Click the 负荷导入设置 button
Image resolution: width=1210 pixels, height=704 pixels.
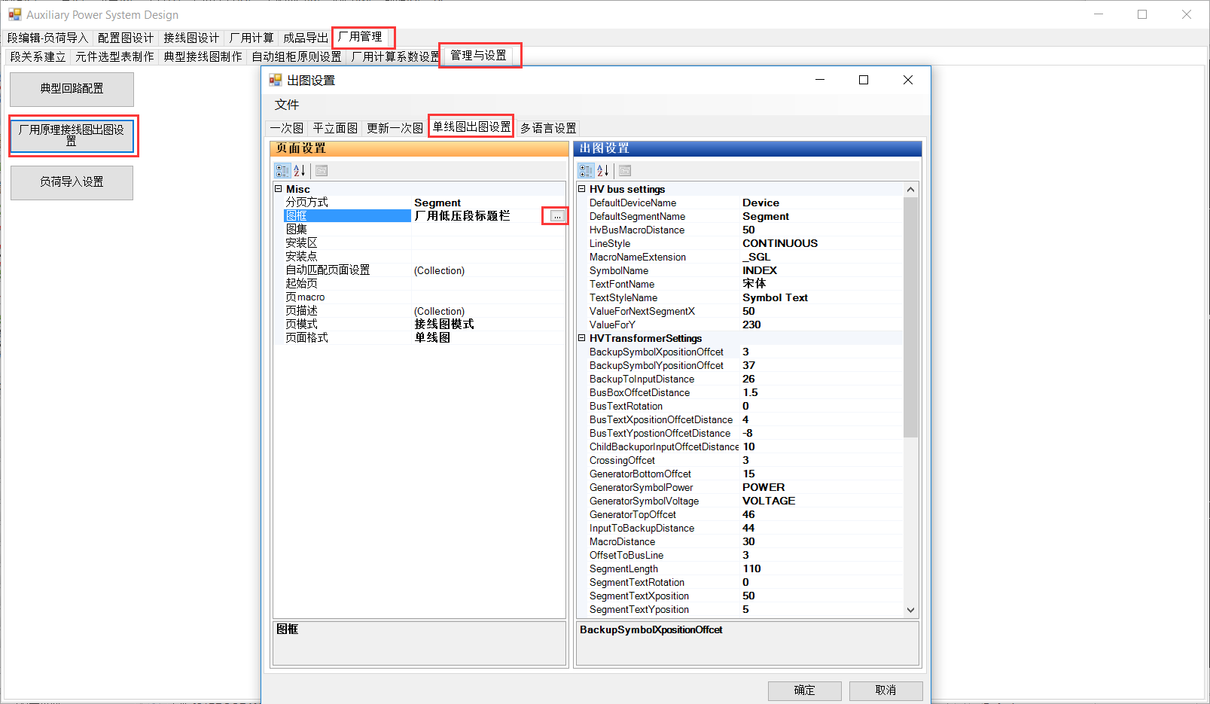72,182
